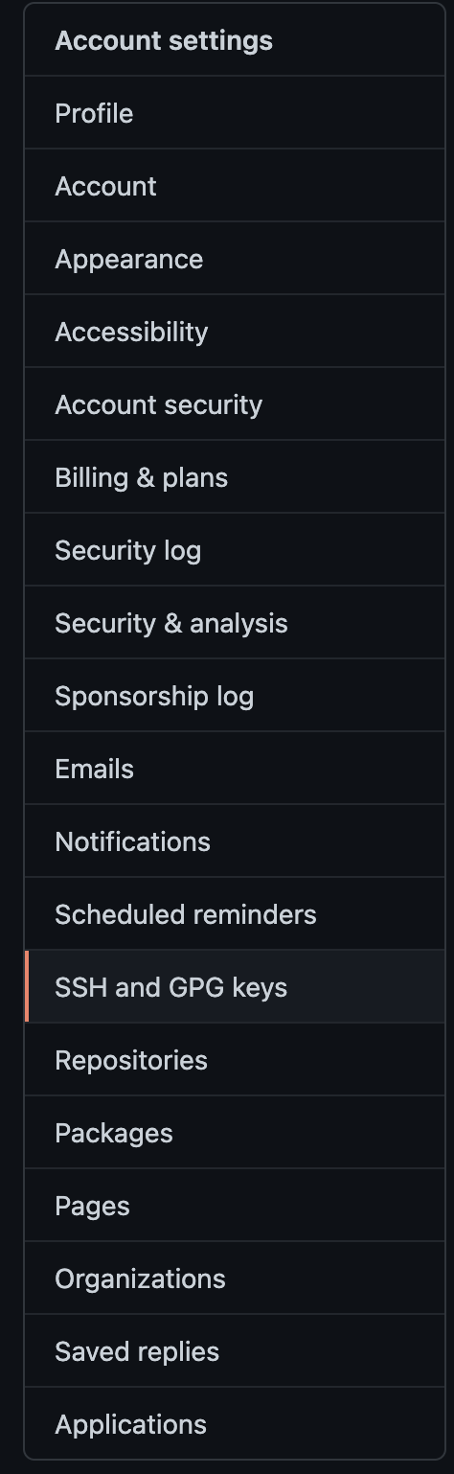View the Security log
The image size is (454, 1474).
235,550
